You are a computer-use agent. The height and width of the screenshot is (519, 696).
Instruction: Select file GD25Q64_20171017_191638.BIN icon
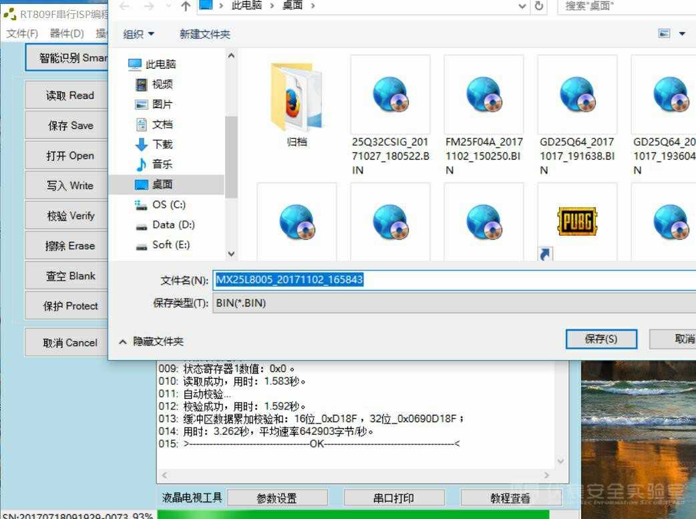577,95
